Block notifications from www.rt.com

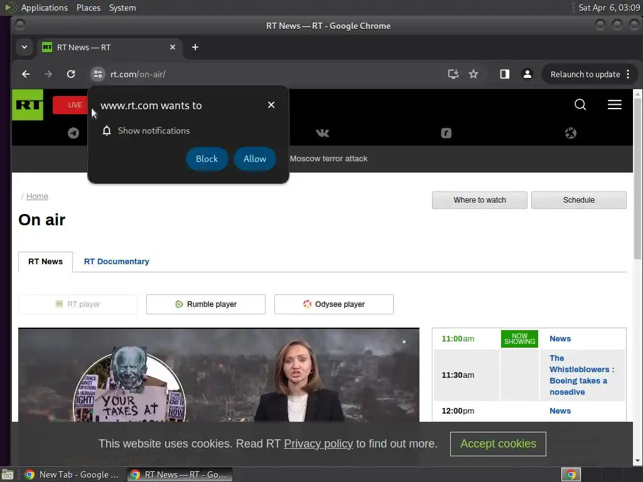pyautogui.click(x=207, y=159)
